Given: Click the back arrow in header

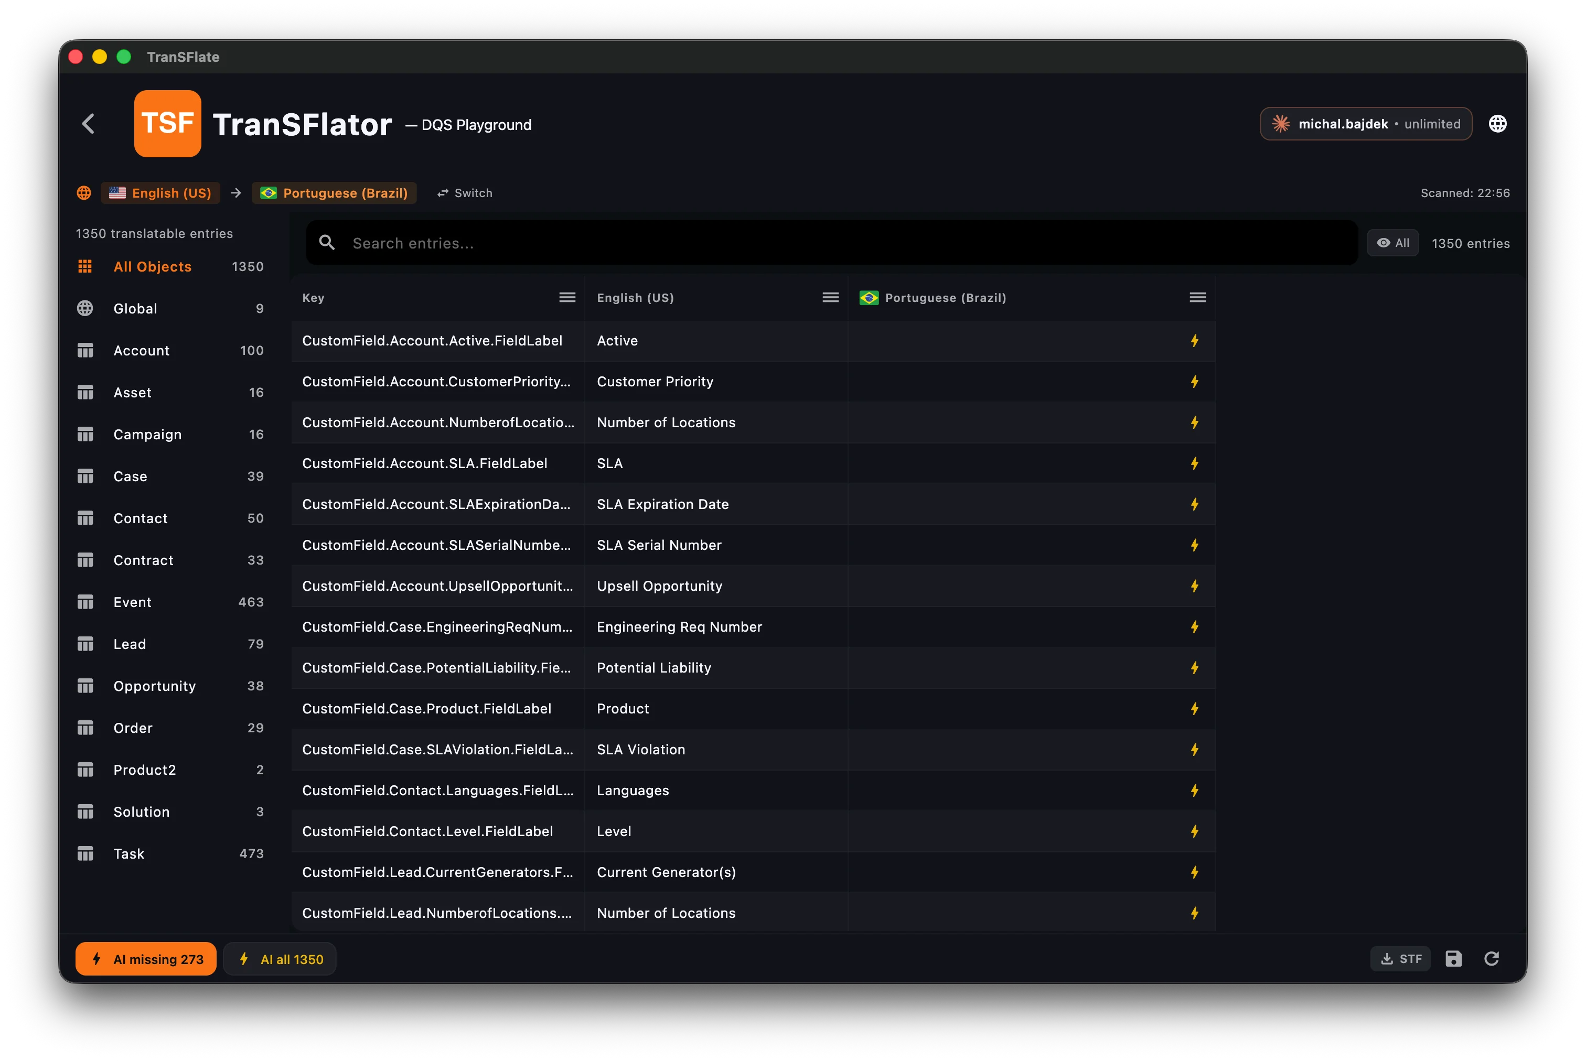Looking at the screenshot, I should (89, 124).
